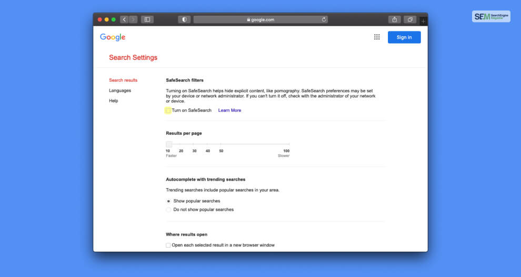Viewport: 521px width, 277px height.
Task: Click the Where results open heading
Action: point(186,235)
